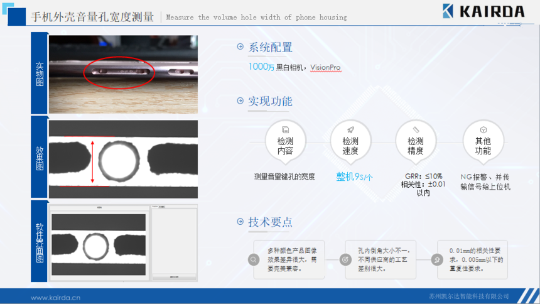Click the 系统配置 heading

click(x=271, y=47)
